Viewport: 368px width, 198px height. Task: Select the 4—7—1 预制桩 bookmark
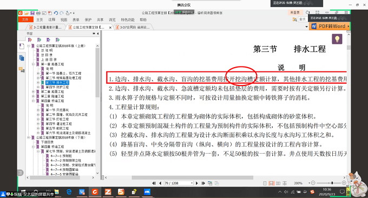click(62, 156)
